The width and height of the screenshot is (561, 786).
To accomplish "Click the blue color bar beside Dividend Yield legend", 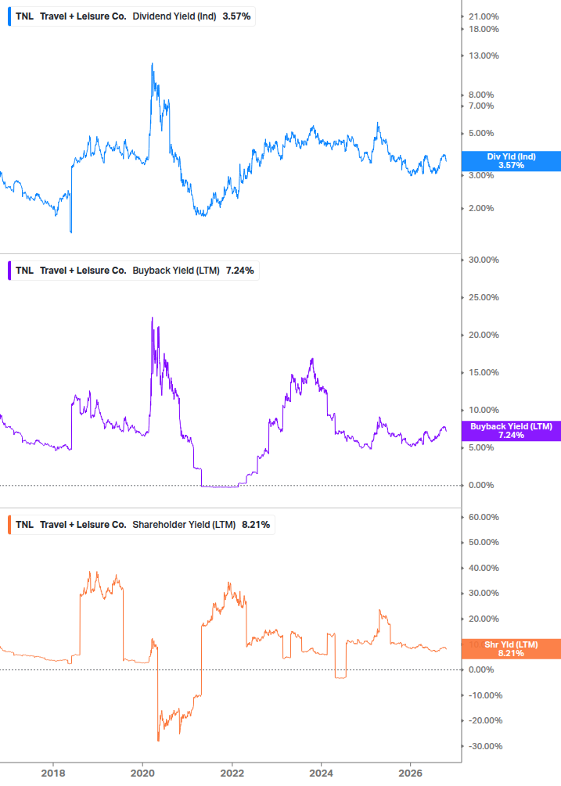I will pyautogui.click(x=9, y=16).
